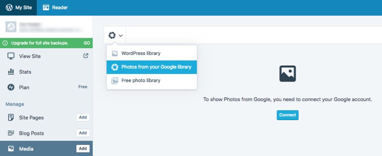Click the WordPress library image icon

(x=115, y=54)
